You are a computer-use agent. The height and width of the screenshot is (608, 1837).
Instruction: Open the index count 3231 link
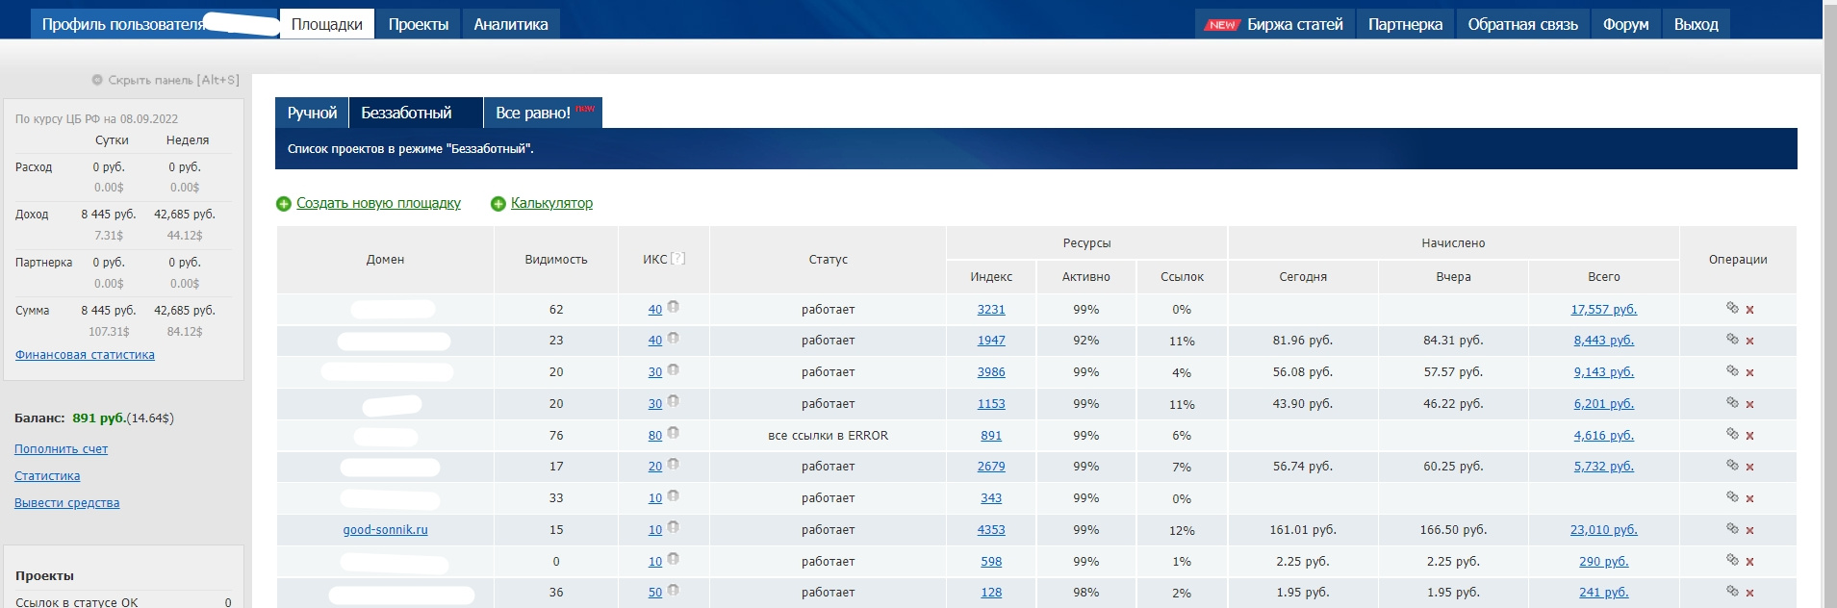click(991, 309)
